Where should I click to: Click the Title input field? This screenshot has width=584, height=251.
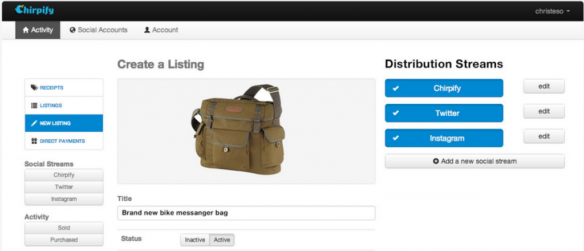click(x=246, y=213)
